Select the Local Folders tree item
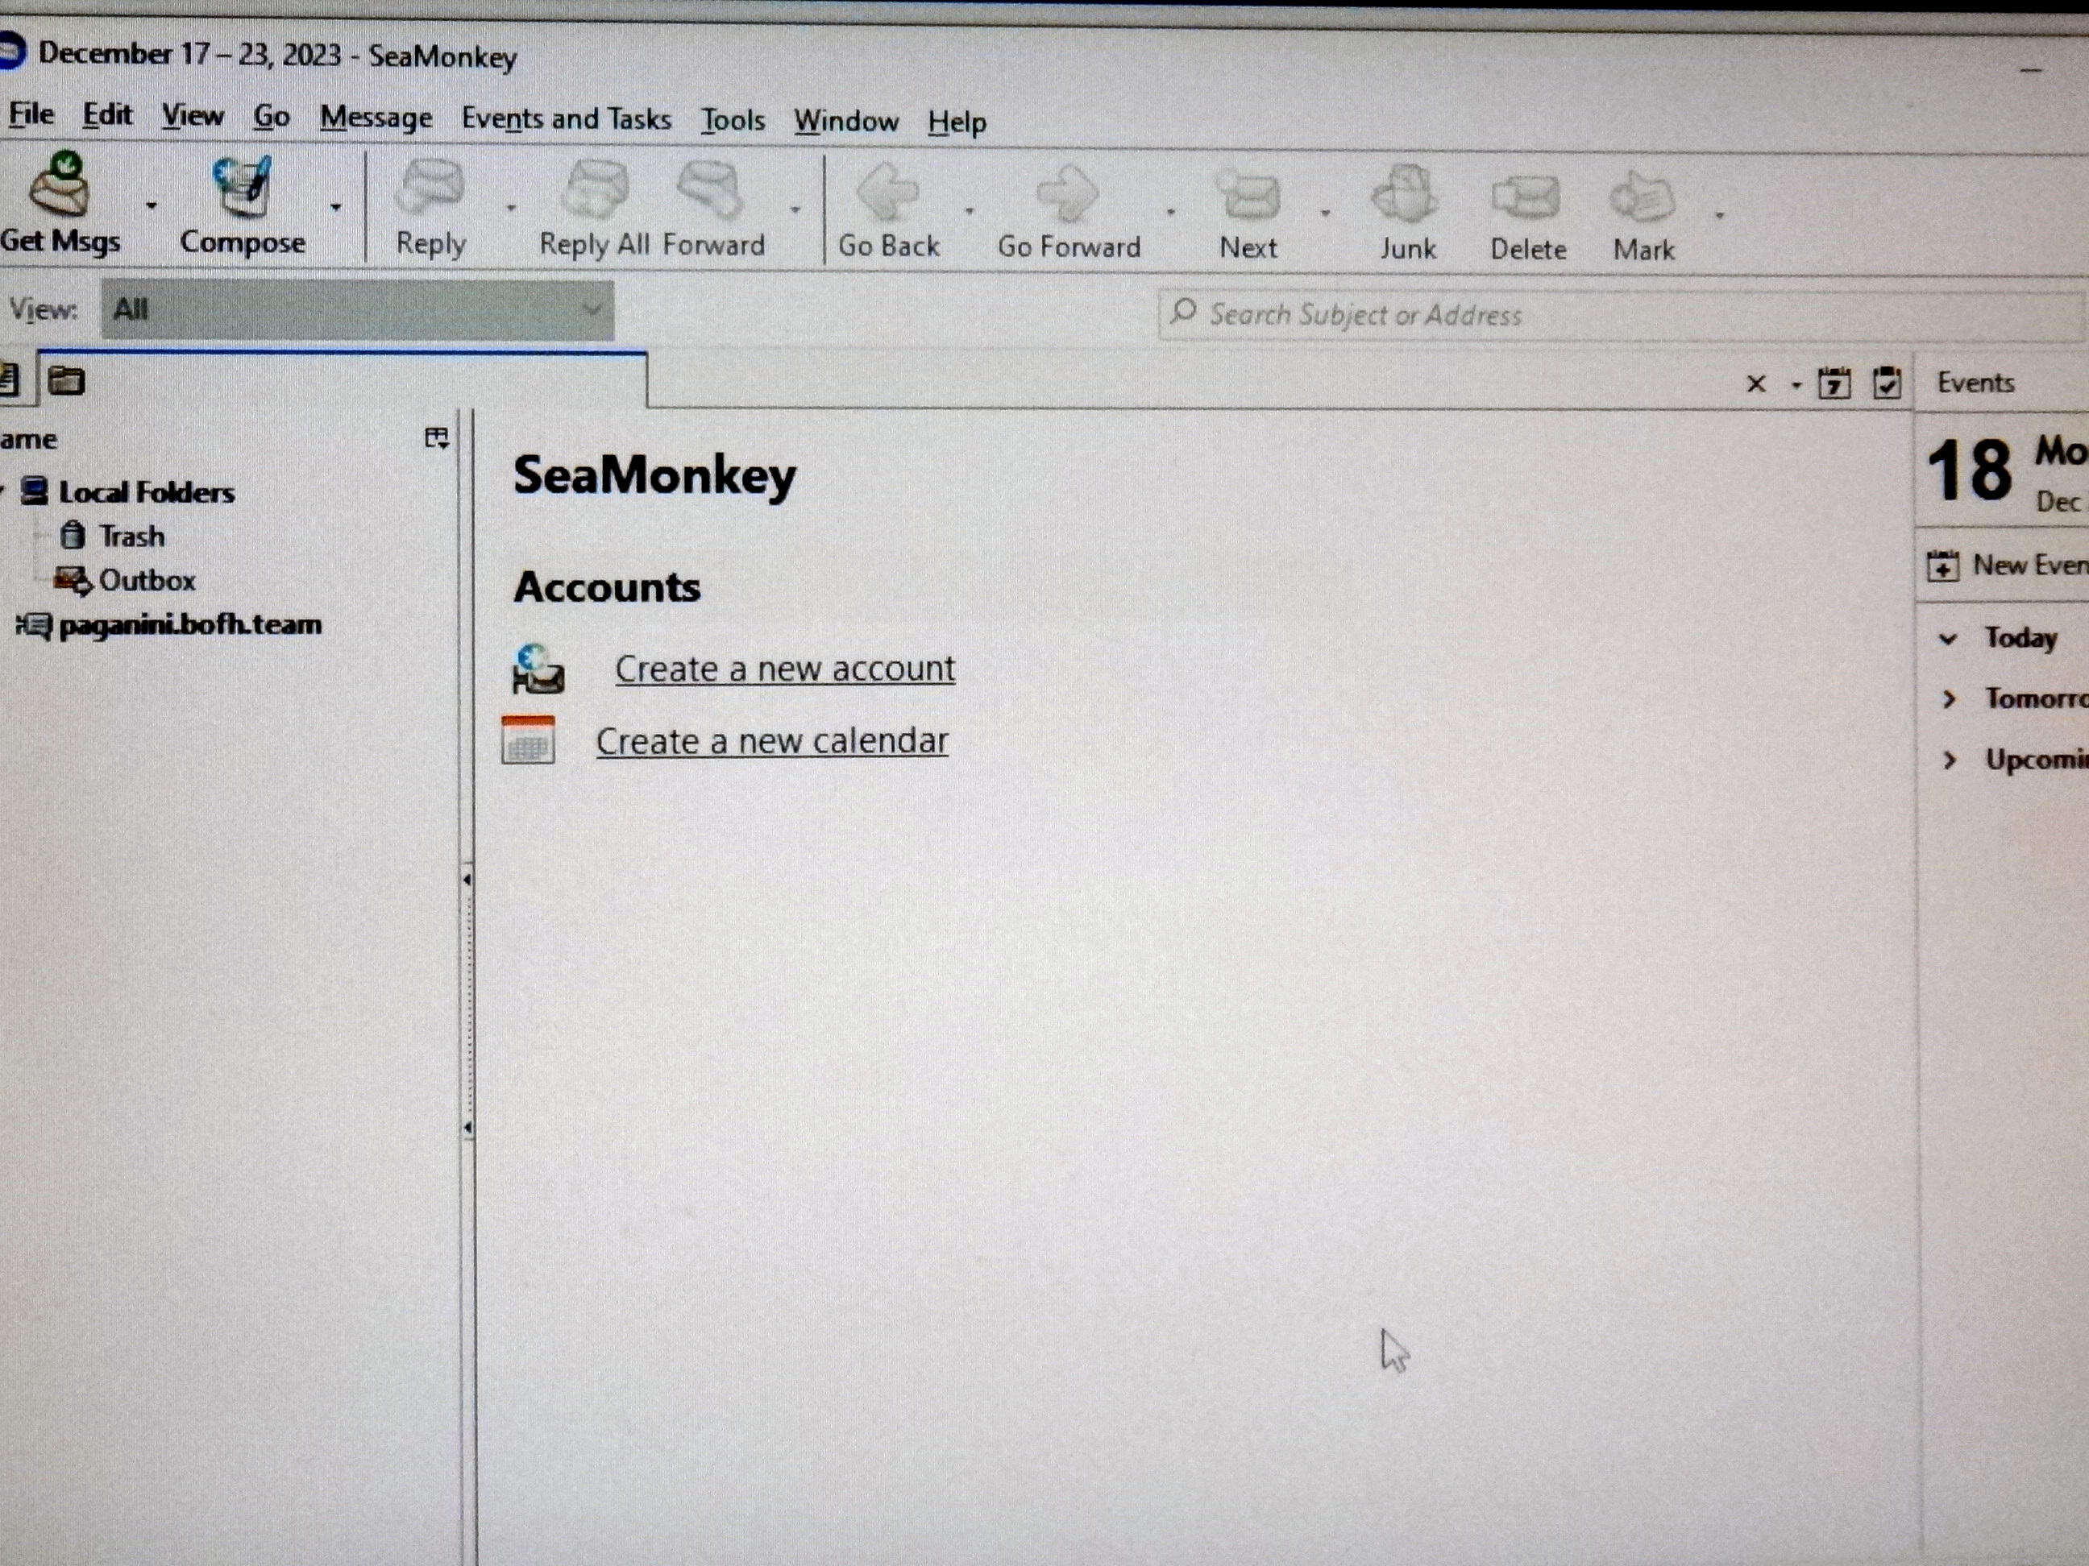Viewport: 2089px width, 1566px height. pyautogui.click(x=147, y=492)
